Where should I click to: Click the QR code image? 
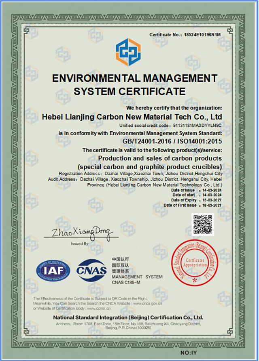[x=203, y=225]
